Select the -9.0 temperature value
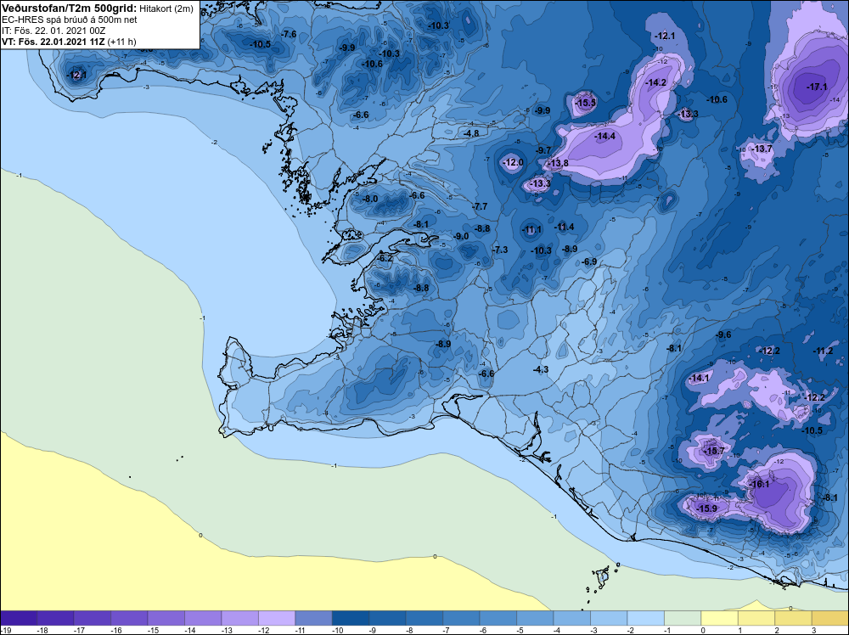 tap(461, 237)
